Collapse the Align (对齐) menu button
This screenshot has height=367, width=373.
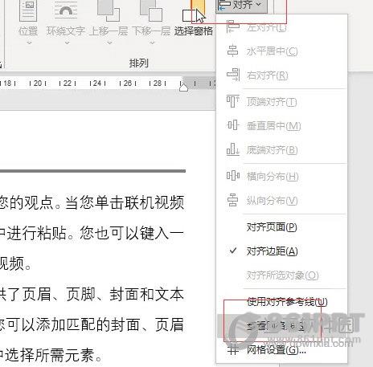tap(242, 6)
